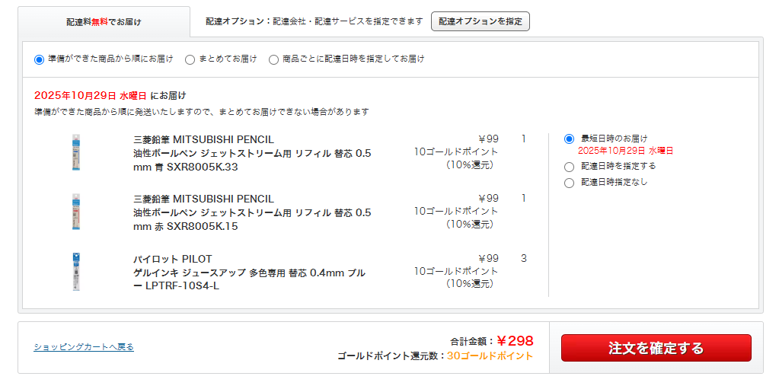This screenshot has width=779, height=389.
Task: Open the 配達料無料でお届け tab
Action: pos(104,22)
